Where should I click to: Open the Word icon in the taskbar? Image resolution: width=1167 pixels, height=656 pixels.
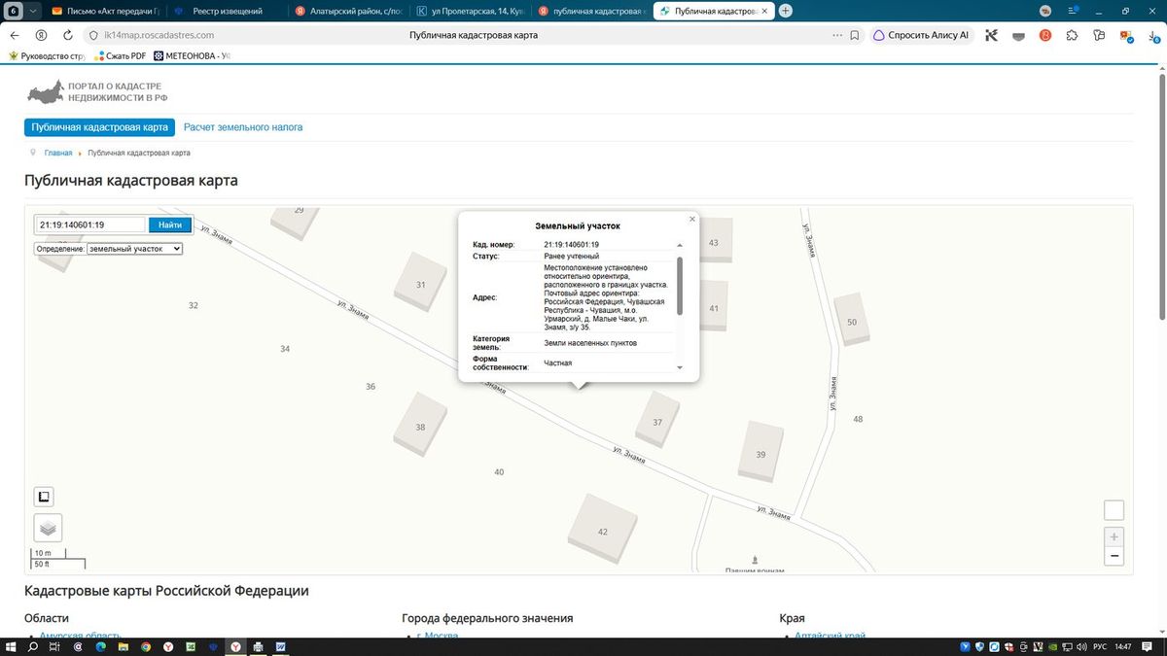[280, 646]
